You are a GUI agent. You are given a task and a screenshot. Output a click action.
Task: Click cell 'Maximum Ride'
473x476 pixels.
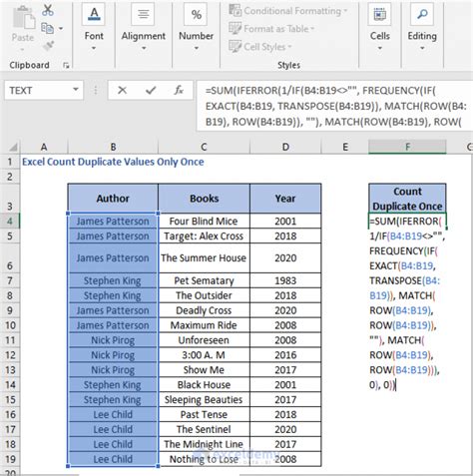(204, 325)
